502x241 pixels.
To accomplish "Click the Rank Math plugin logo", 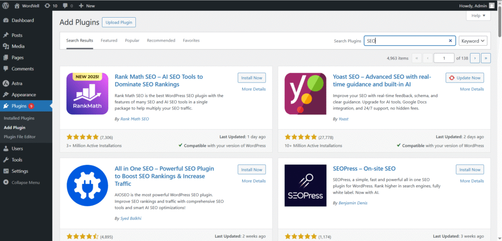I will point(87,94).
